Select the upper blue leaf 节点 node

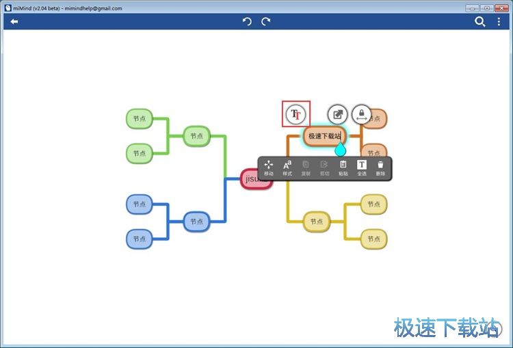(140, 204)
